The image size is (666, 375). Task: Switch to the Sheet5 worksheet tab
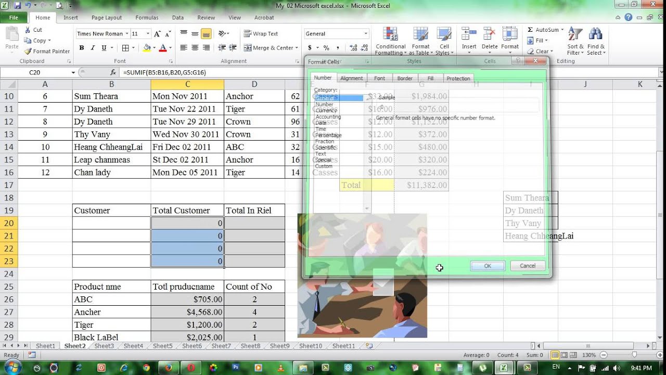tap(163, 346)
